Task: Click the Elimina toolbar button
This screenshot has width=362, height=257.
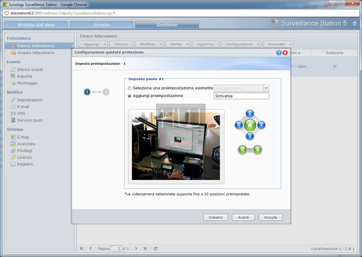Action: click(121, 44)
